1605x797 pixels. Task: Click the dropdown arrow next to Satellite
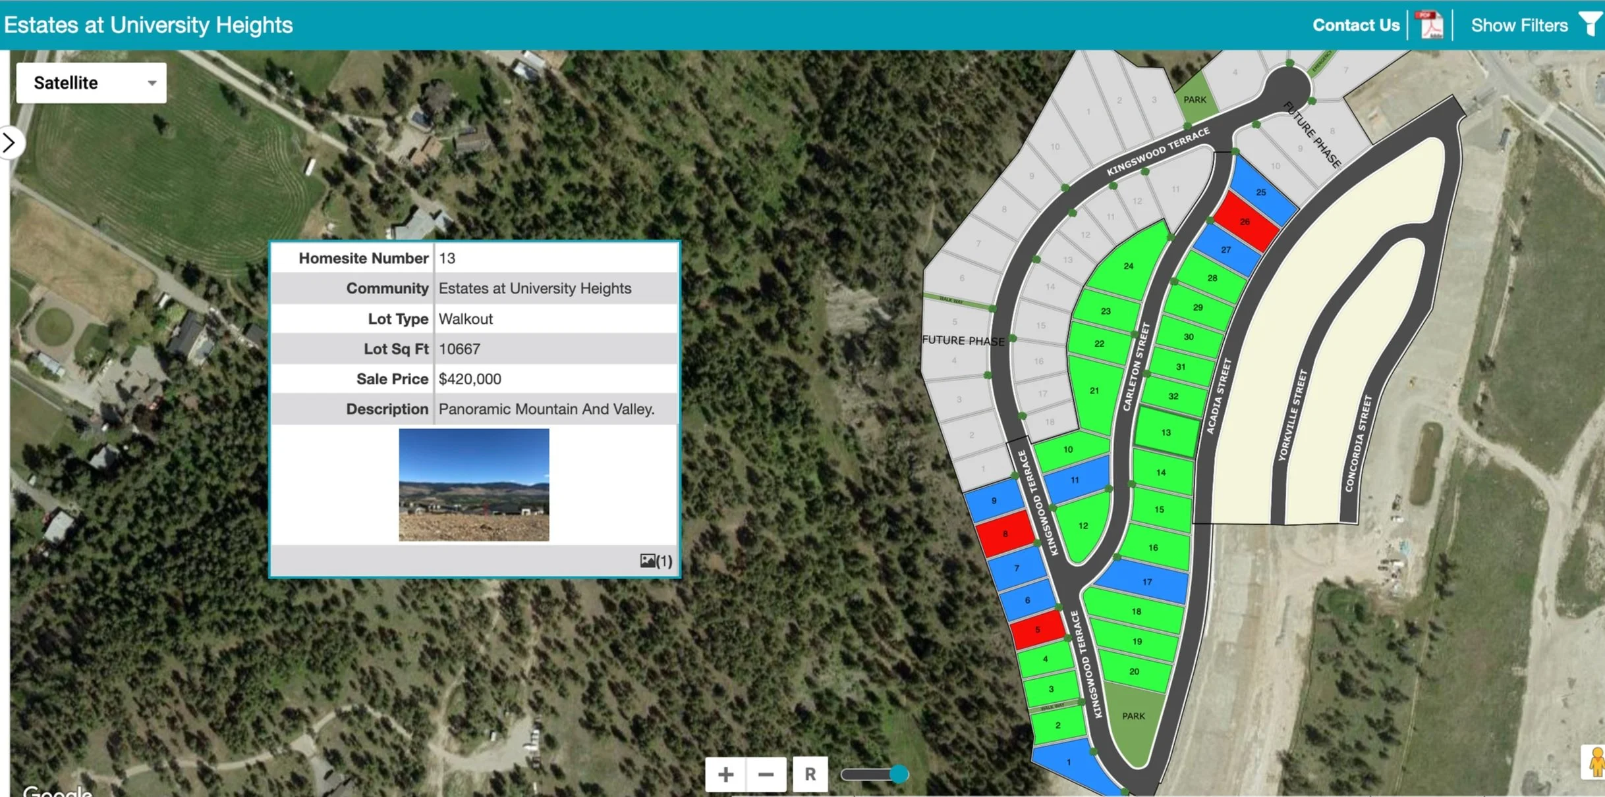pyautogui.click(x=152, y=83)
